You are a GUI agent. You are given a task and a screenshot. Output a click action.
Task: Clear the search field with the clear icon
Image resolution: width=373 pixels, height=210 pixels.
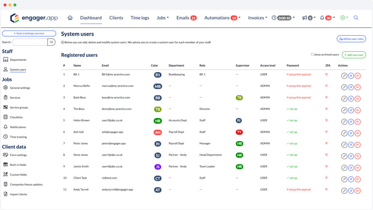51,42
